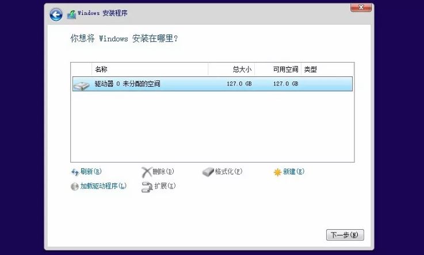Image resolution: width=424 pixels, height=255 pixels.
Task: Click the refresh arrows icon
Action: [74, 172]
